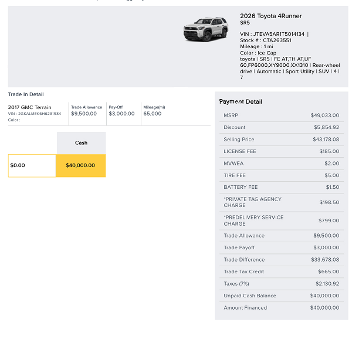This screenshot has width=359, height=346.
Task: Choose the $40,000.00 cash option
Action: coord(80,165)
